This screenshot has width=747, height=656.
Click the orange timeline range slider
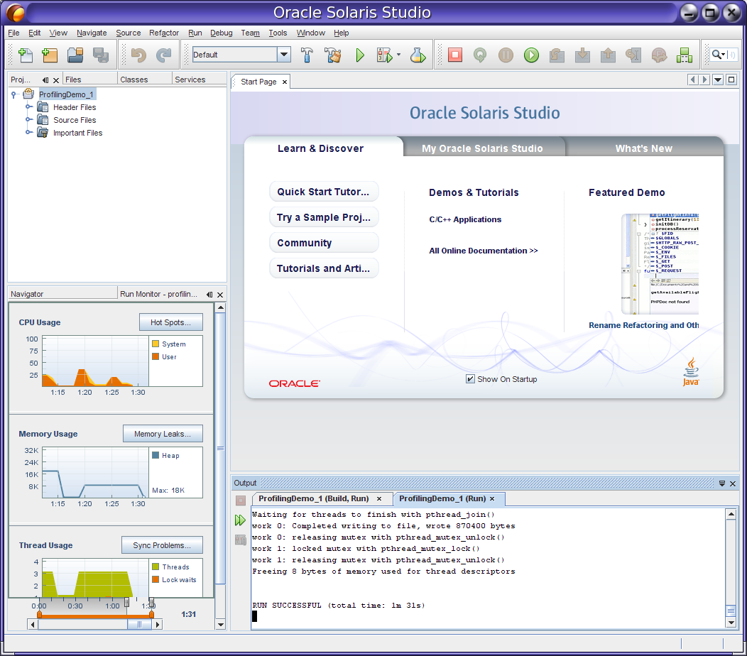pyautogui.click(x=95, y=616)
